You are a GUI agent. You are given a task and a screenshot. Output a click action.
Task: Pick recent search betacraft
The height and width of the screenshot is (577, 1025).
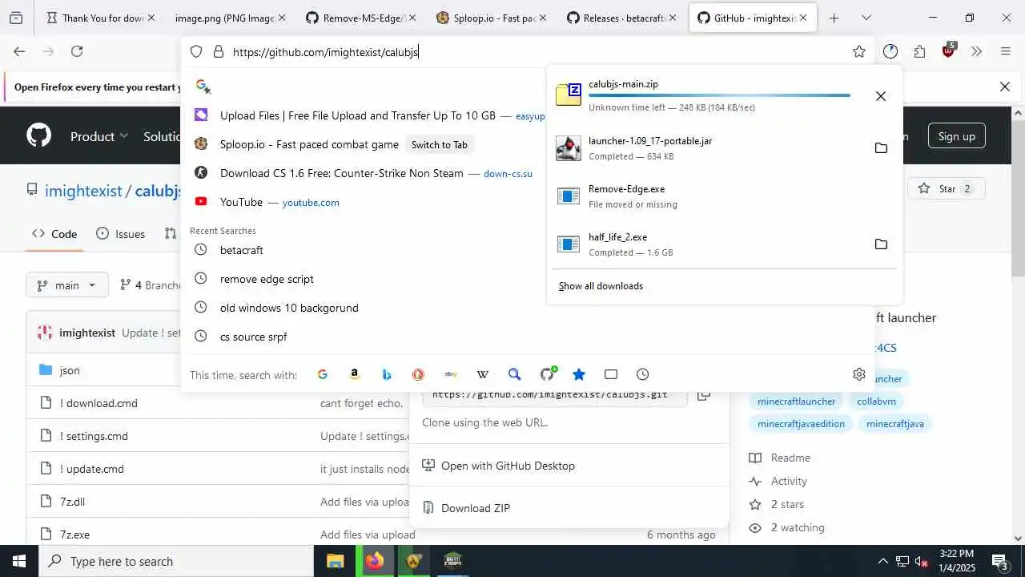[x=242, y=250]
